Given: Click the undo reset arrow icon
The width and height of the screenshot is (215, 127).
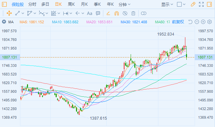Looking at the screenshot, I should pos(190,22).
